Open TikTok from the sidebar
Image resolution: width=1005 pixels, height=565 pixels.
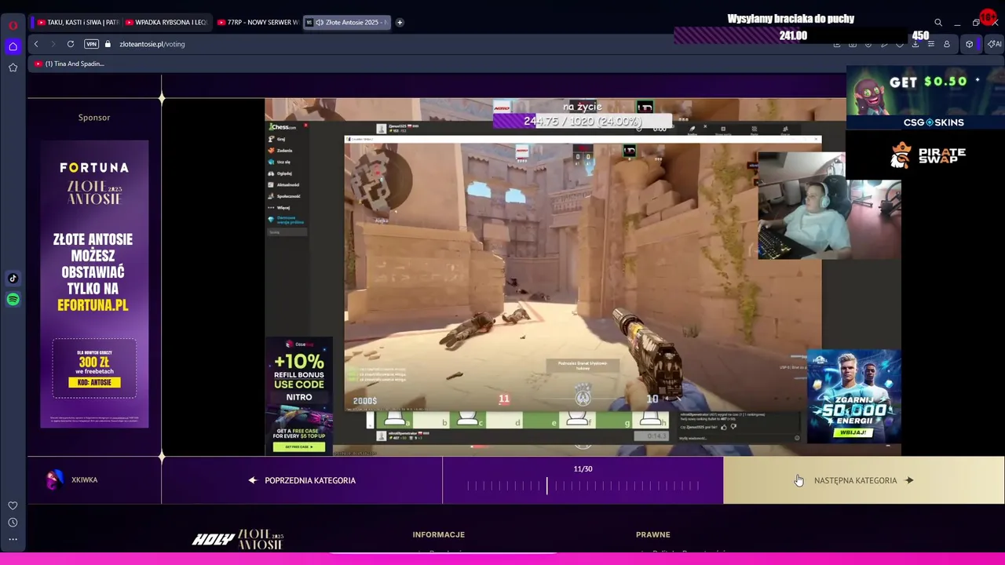tap(13, 278)
